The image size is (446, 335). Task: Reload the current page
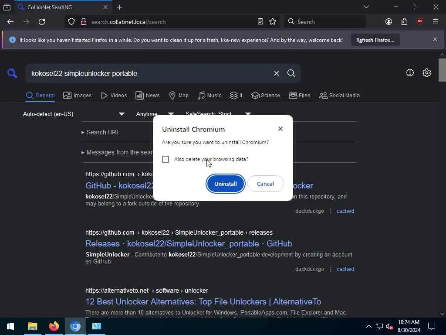(42, 22)
